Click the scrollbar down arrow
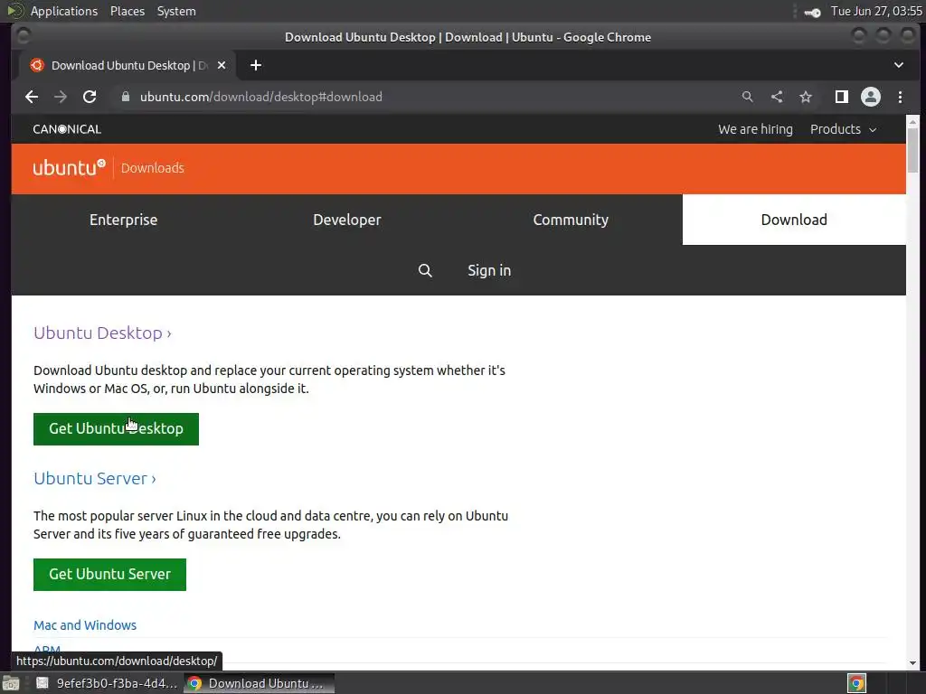 click(912, 662)
